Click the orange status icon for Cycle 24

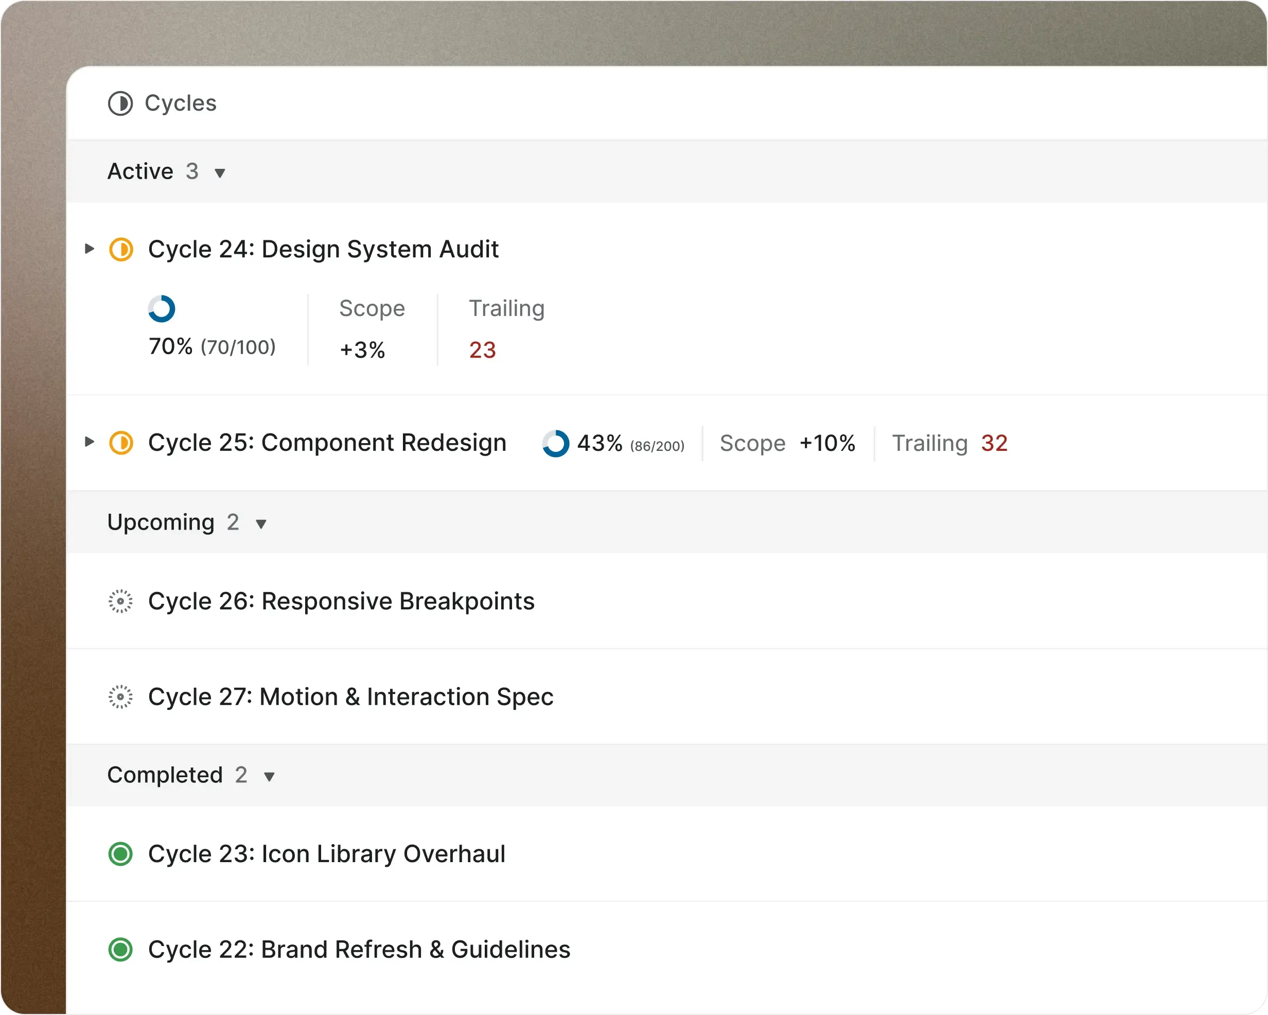[x=121, y=250]
